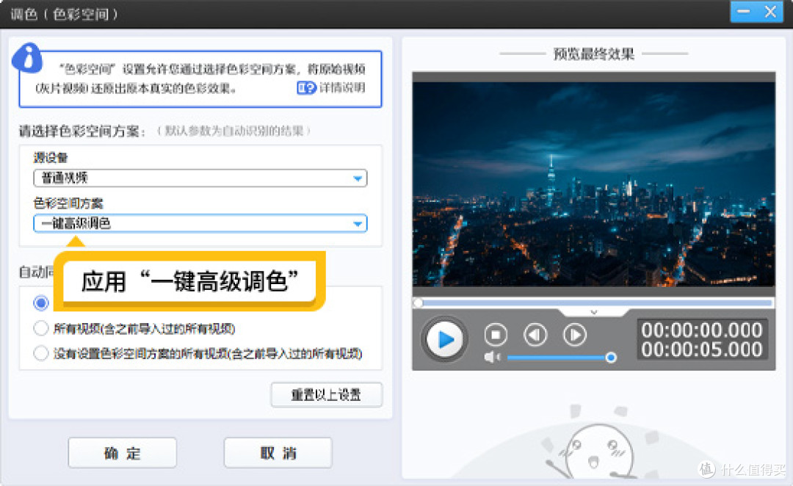Select 所有视频 radio option
Screen dimensions: 793x486
pyautogui.click(x=41, y=328)
